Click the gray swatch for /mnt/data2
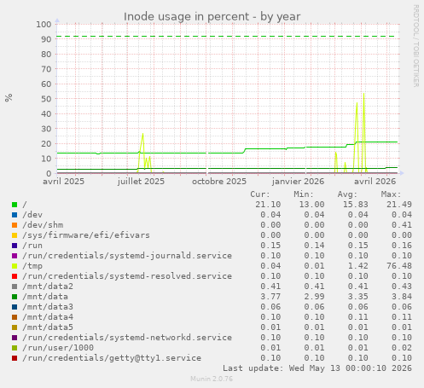 pos(15,287)
